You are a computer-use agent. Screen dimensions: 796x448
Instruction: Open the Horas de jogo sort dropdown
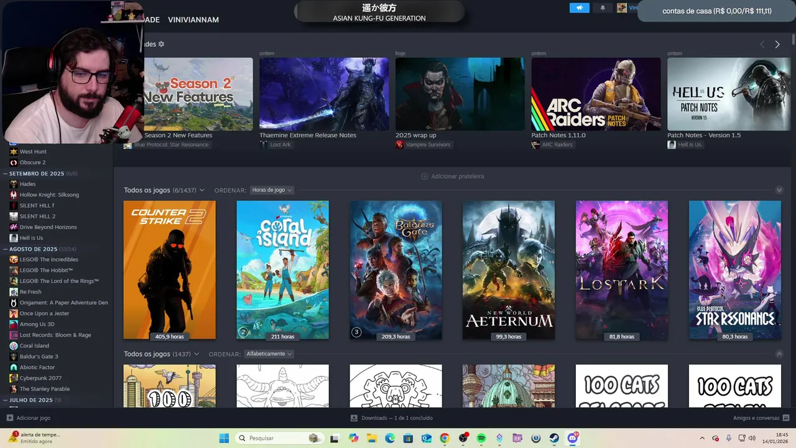(x=272, y=190)
